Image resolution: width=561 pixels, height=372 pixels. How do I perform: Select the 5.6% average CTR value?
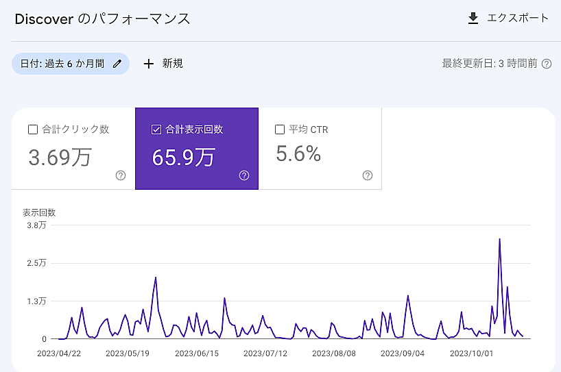[x=298, y=154]
